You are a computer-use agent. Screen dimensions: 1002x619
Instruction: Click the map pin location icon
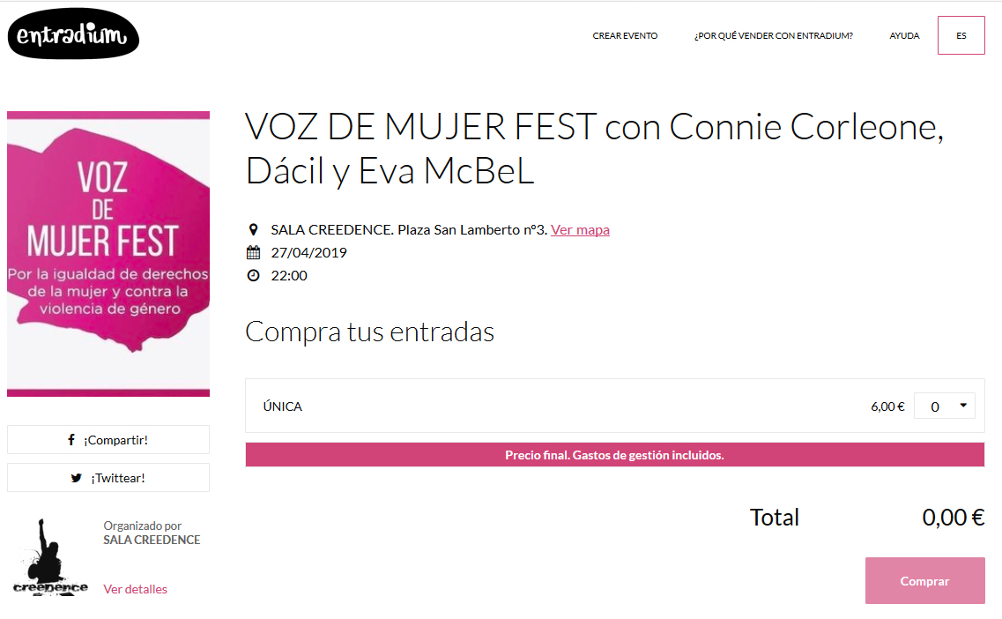pos(254,230)
